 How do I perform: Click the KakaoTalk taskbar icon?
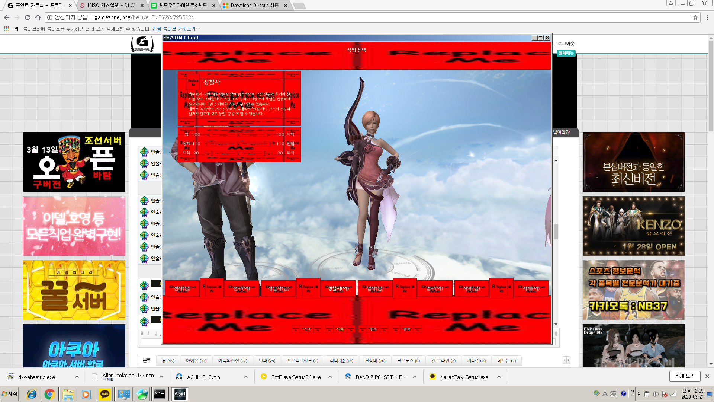pyautogui.click(x=105, y=394)
